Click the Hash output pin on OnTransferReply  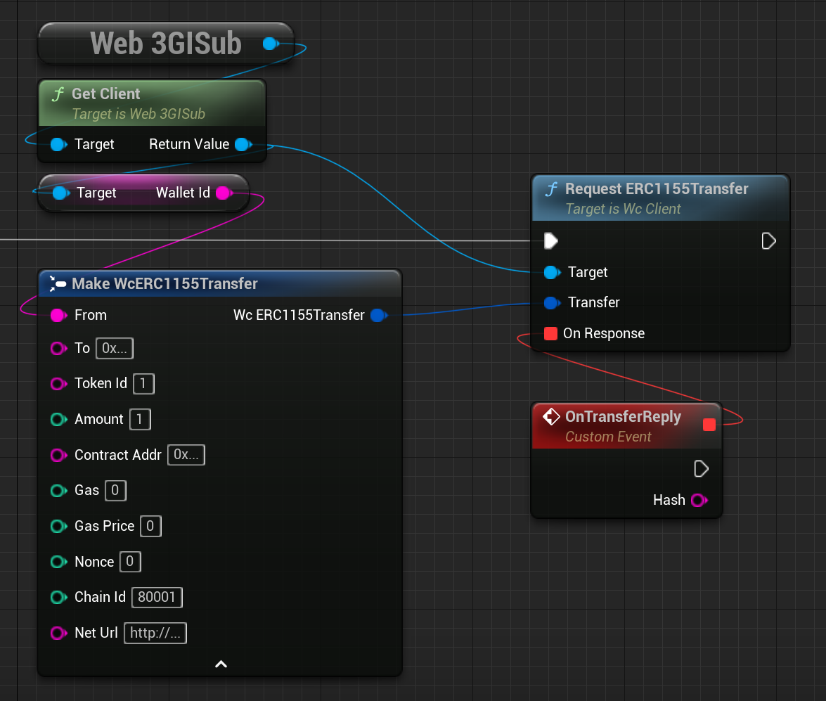(701, 500)
